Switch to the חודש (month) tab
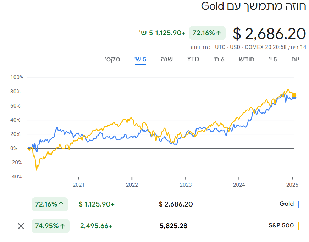This screenshot has height=242, width=309. pos(247,59)
